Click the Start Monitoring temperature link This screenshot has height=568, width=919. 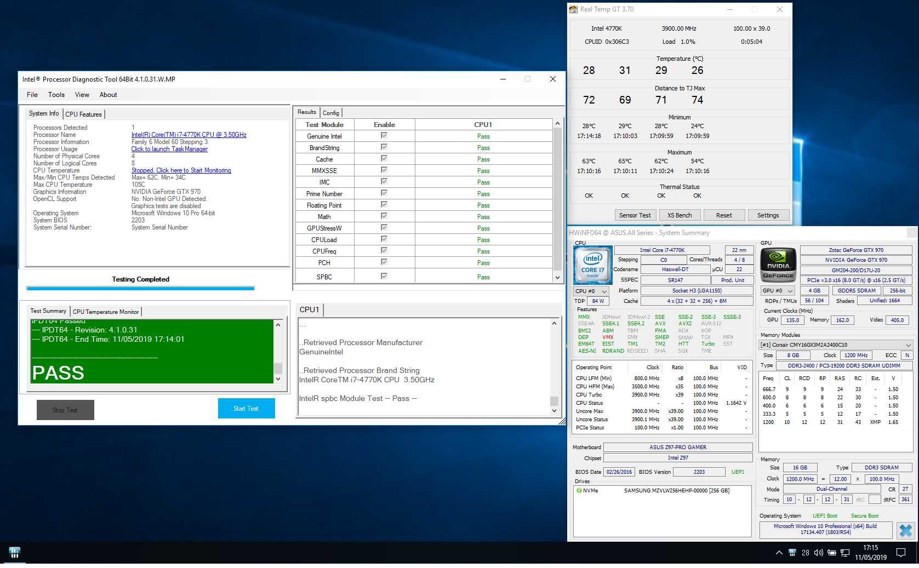(x=181, y=170)
